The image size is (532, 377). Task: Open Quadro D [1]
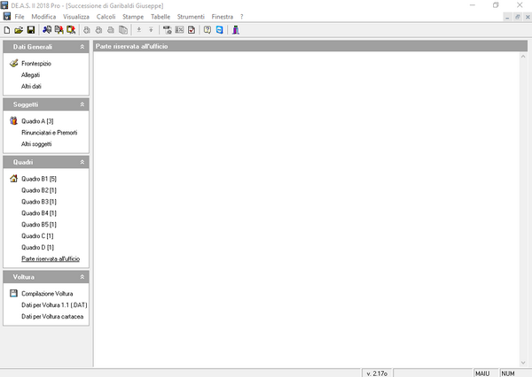pos(37,248)
